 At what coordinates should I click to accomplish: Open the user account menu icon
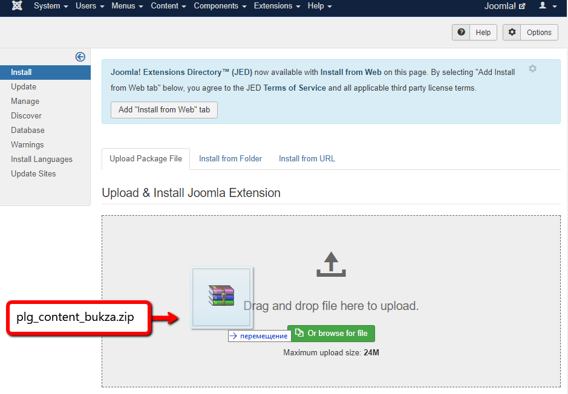click(547, 6)
